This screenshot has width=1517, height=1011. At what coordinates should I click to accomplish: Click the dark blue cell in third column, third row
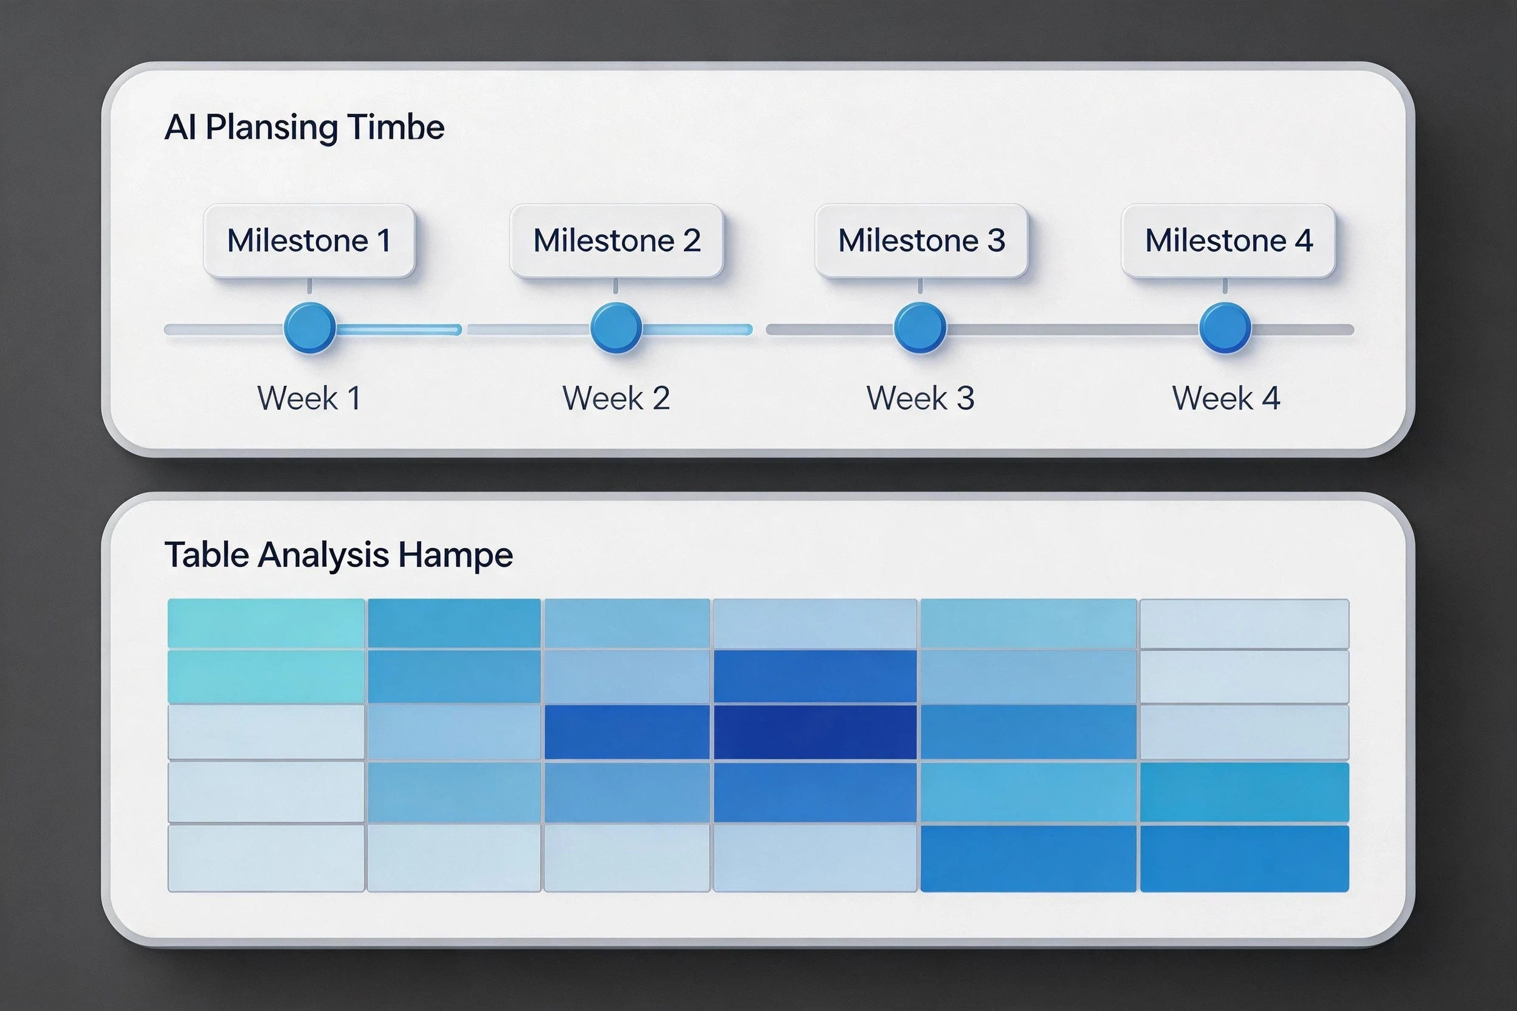pos(627,732)
